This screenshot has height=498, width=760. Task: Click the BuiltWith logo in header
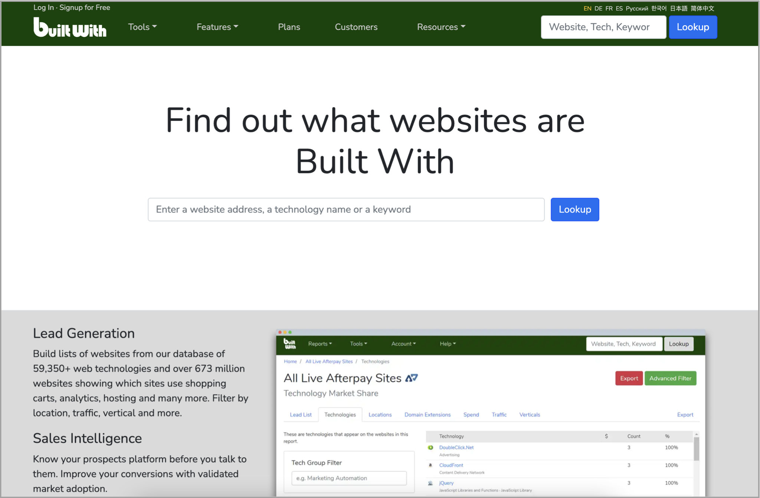[x=70, y=27]
